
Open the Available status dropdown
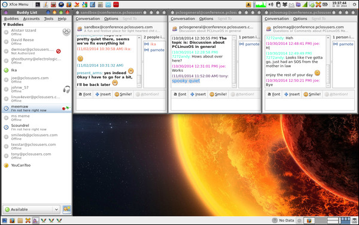[32, 209]
